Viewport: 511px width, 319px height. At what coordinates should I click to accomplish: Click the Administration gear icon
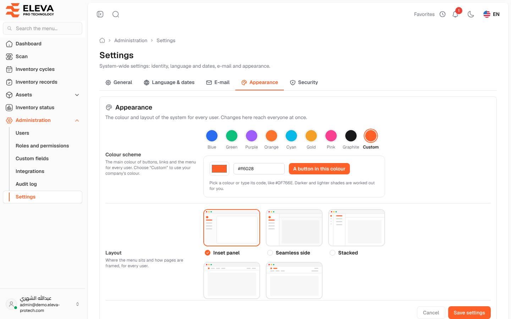[x=9, y=121]
